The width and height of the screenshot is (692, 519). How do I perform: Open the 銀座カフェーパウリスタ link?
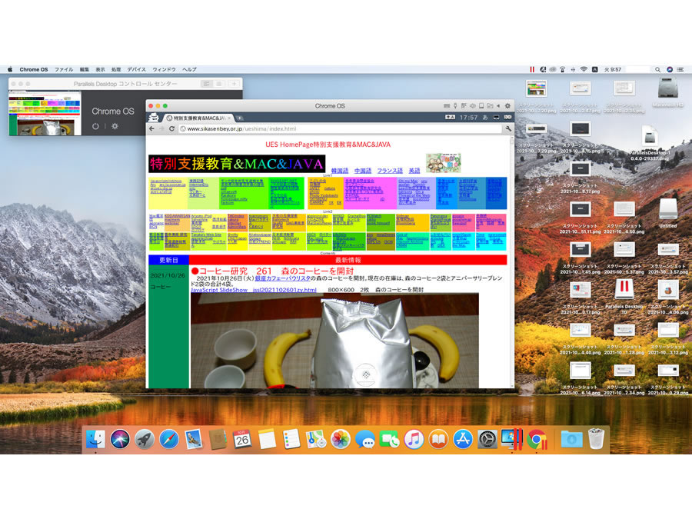(282, 278)
